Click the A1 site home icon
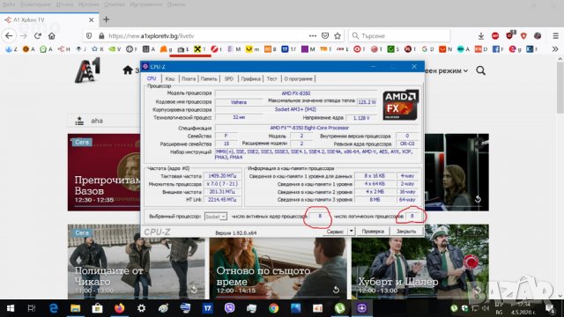 coord(128,70)
